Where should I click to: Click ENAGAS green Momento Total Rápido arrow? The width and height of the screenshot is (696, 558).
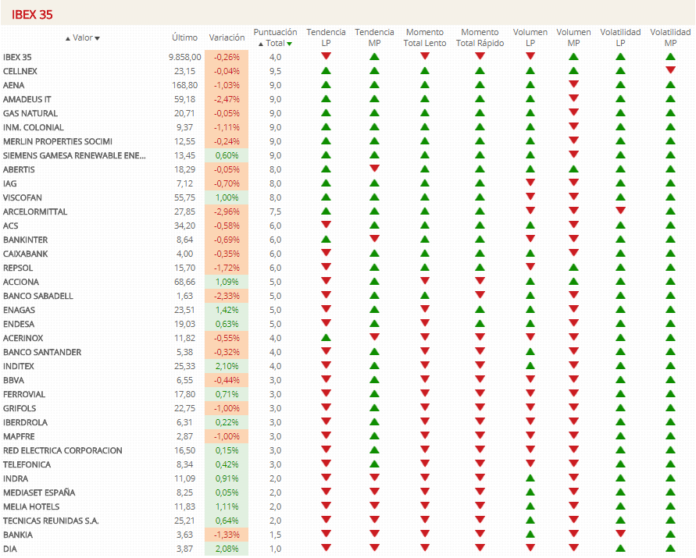(480, 310)
